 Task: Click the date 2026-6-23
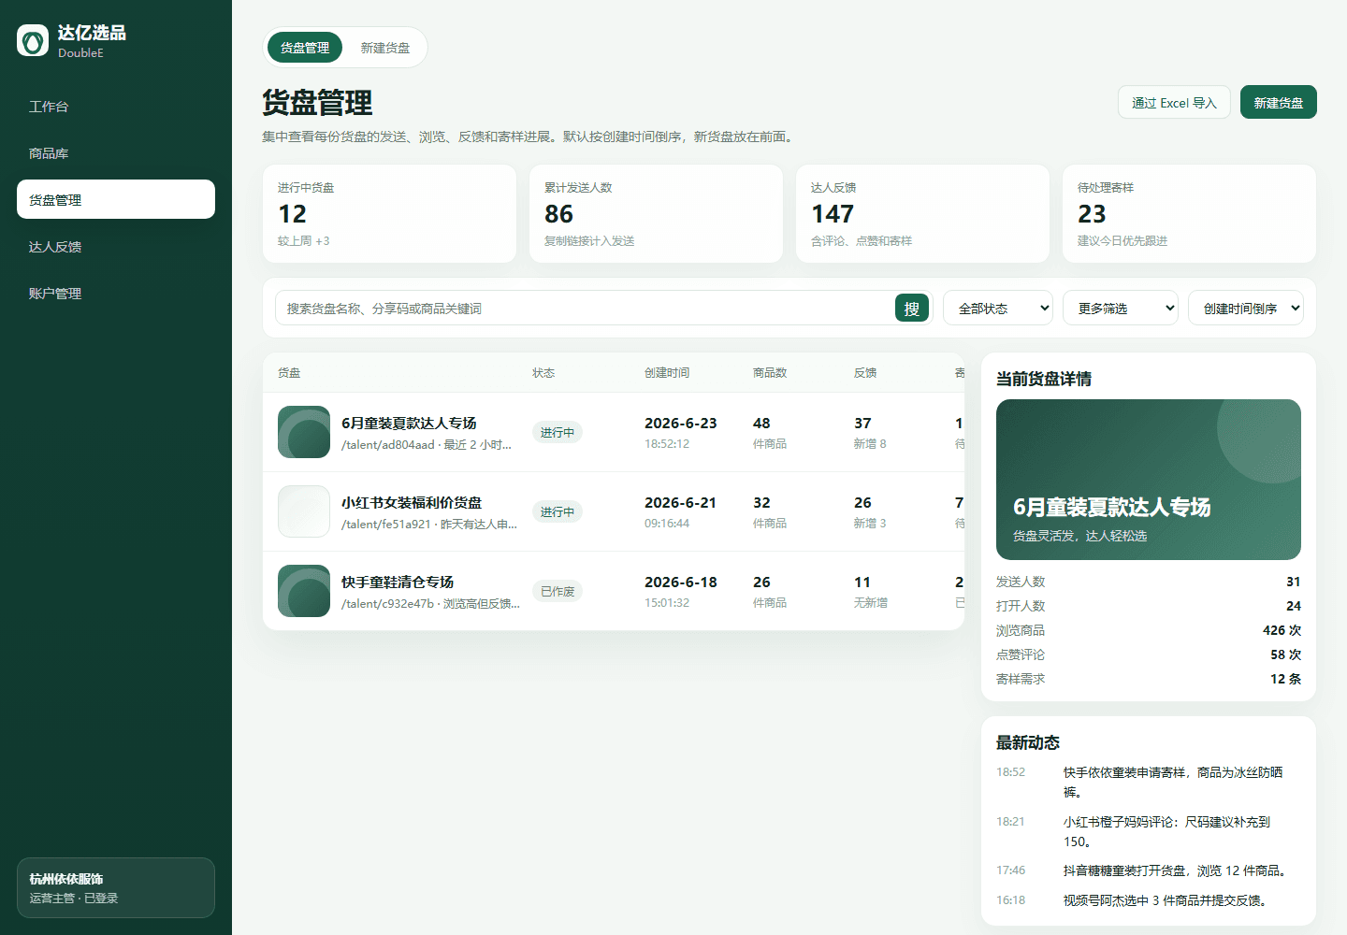pyautogui.click(x=681, y=423)
